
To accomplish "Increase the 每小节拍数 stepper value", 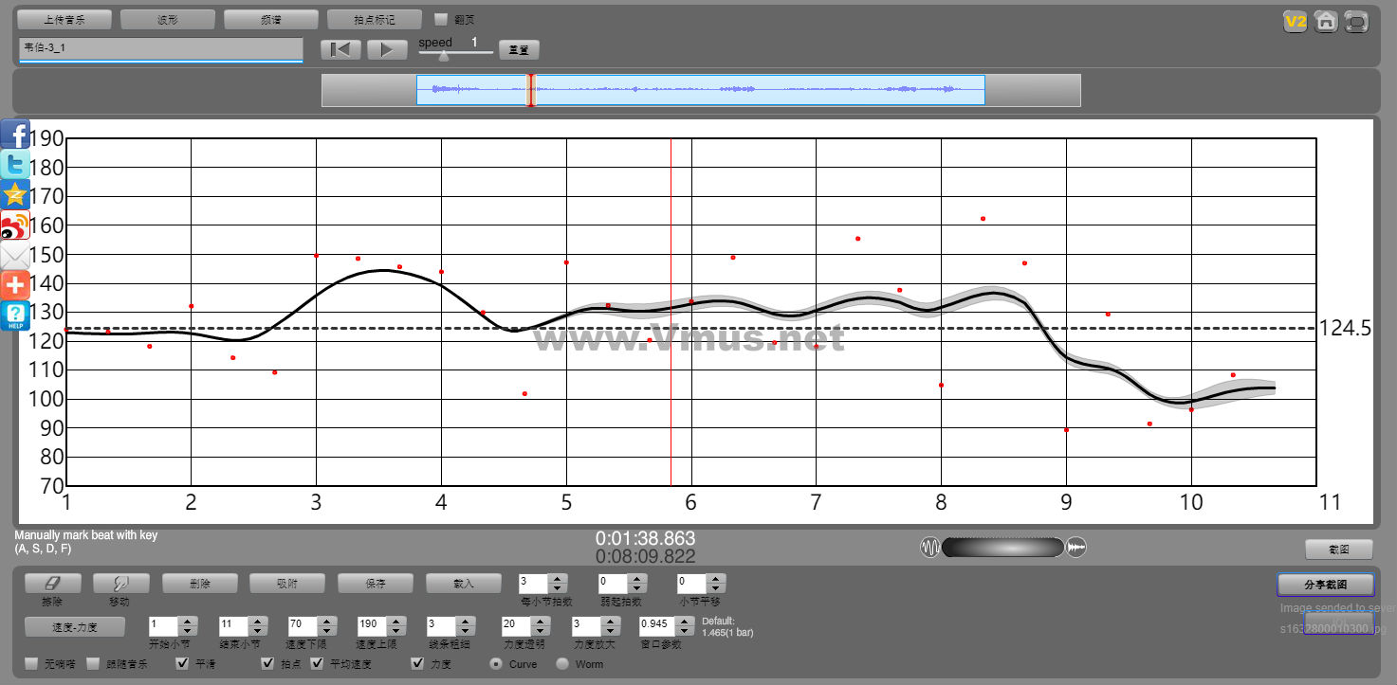I will coord(559,579).
